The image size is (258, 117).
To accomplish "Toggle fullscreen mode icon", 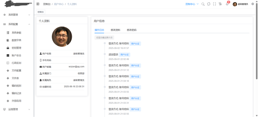I will point(214,4).
